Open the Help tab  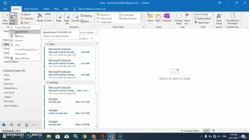66,9
